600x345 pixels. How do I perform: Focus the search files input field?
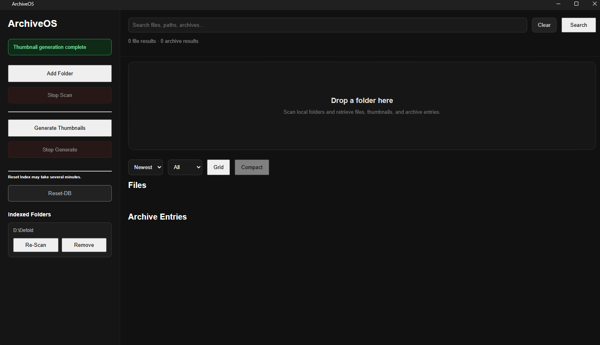pos(327,25)
